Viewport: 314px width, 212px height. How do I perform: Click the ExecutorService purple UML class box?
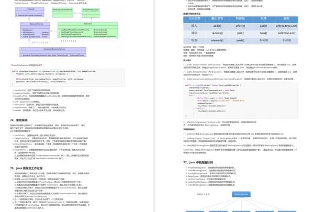click(35, 30)
